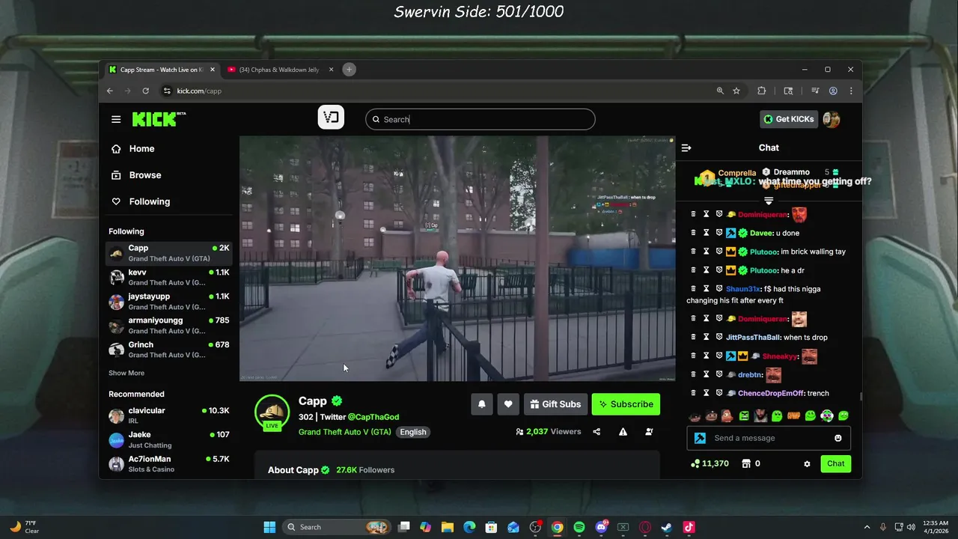
Task: Report stream with warning triangle icon
Action: tap(623, 432)
